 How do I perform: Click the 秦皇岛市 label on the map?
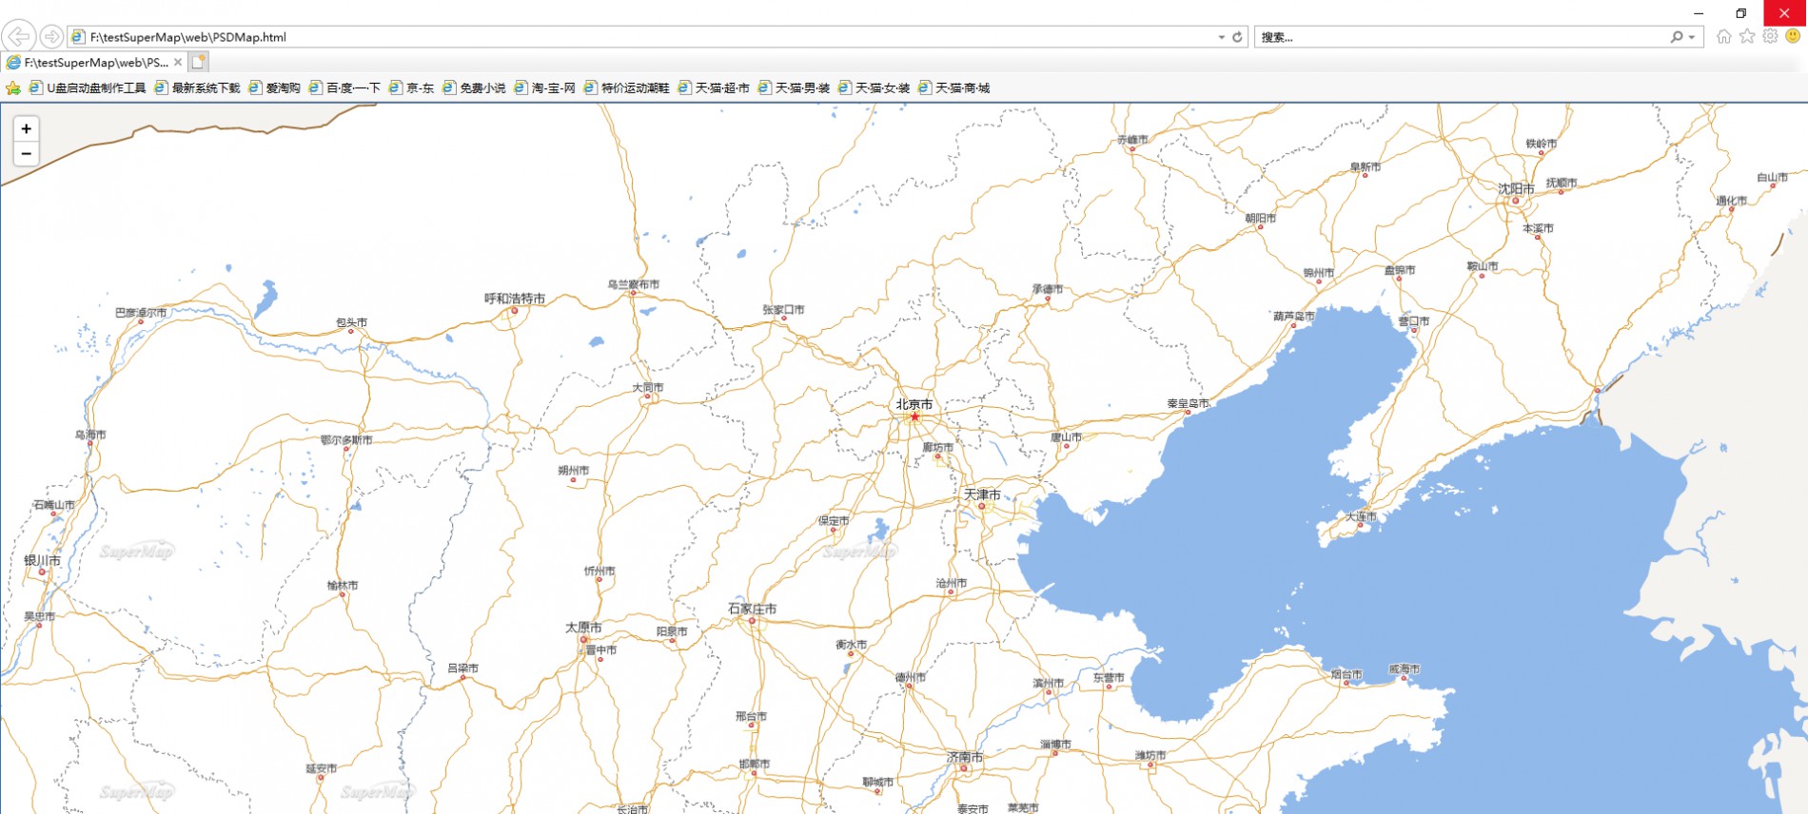pos(1189,403)
